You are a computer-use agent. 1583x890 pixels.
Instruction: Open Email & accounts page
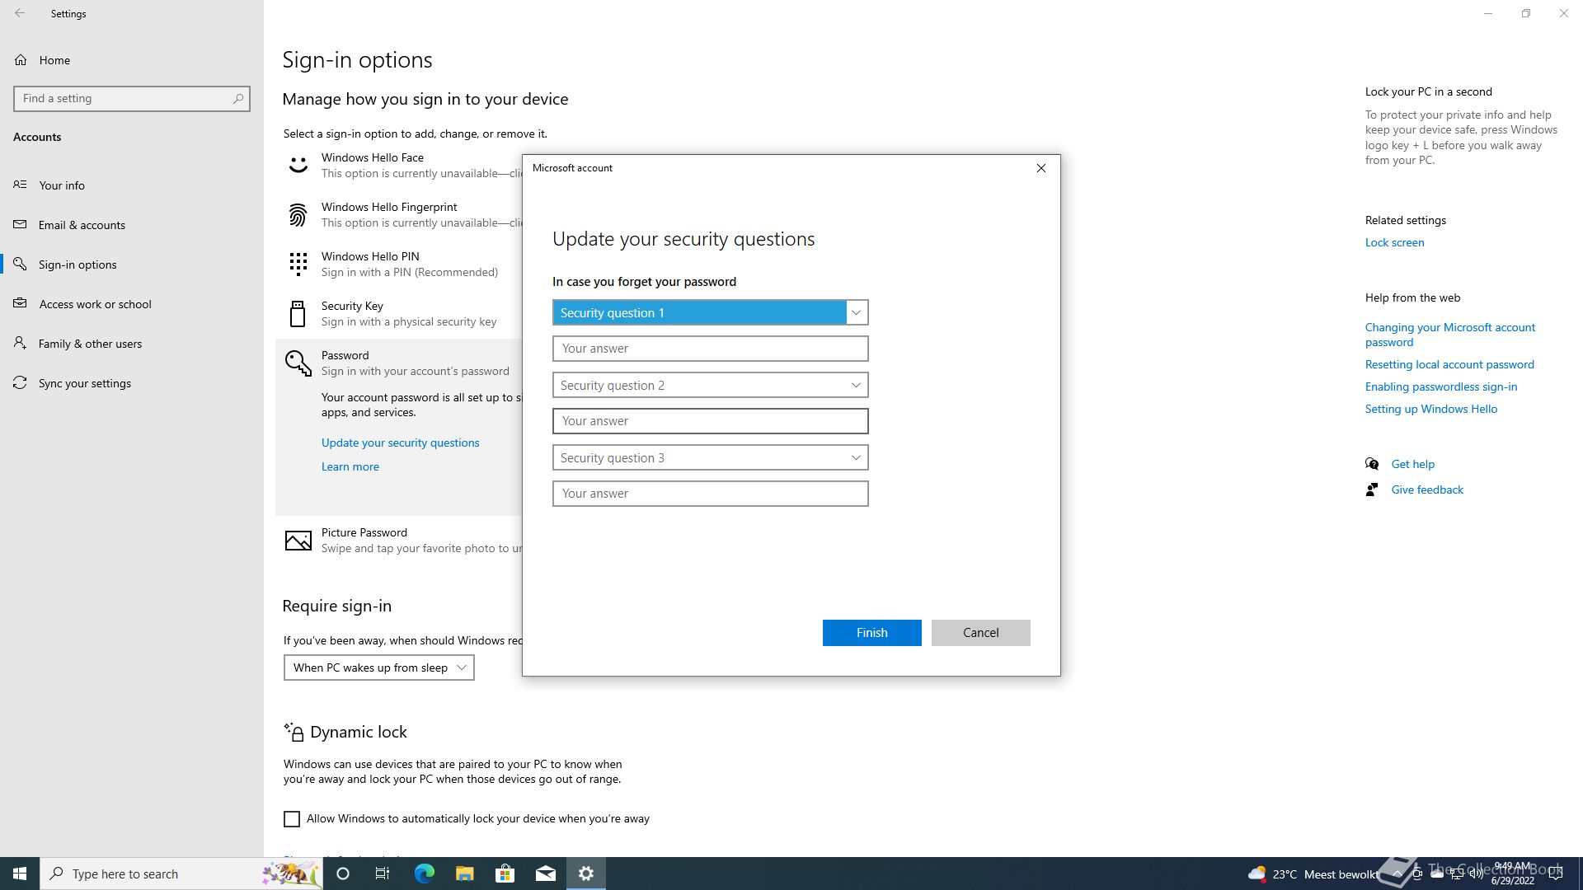[x=132, y=225]
